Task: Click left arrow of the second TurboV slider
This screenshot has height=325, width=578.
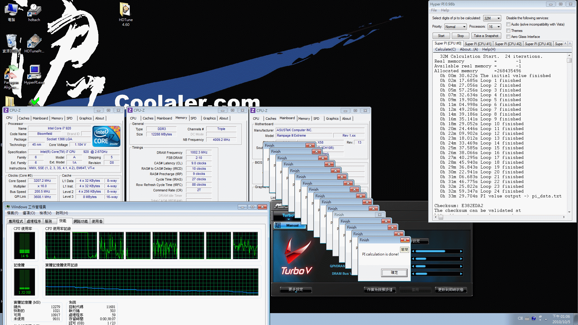Action: tap(413, 259)
